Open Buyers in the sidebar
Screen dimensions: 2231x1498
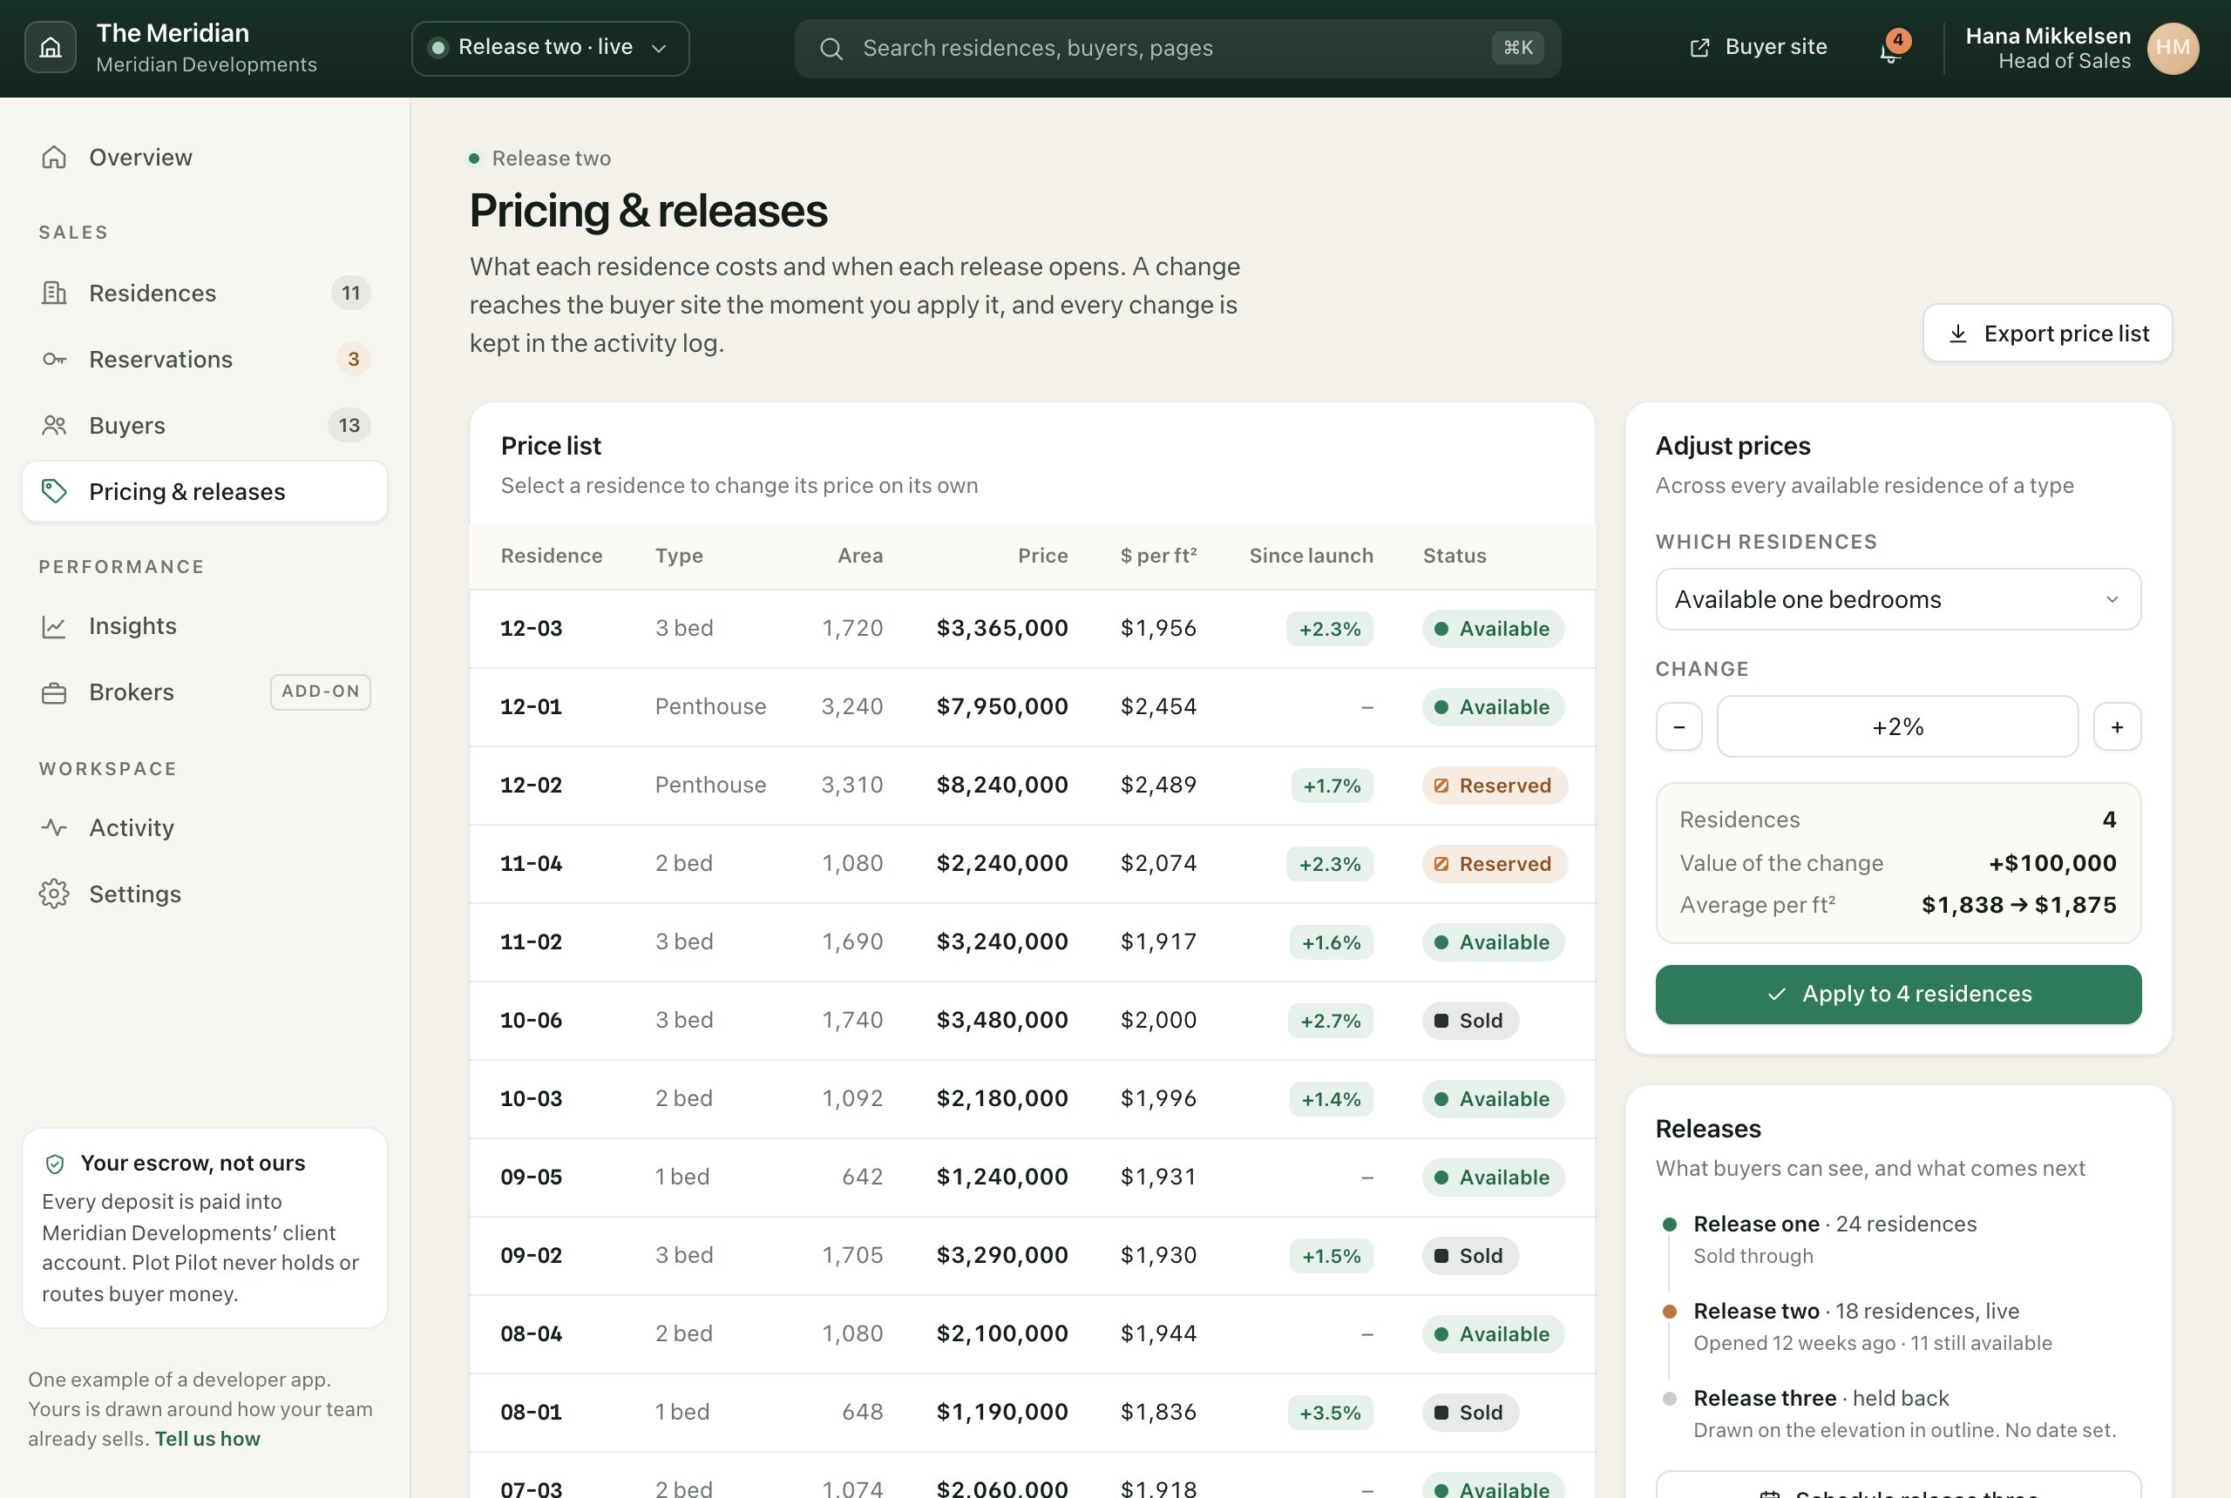point(205,425)
